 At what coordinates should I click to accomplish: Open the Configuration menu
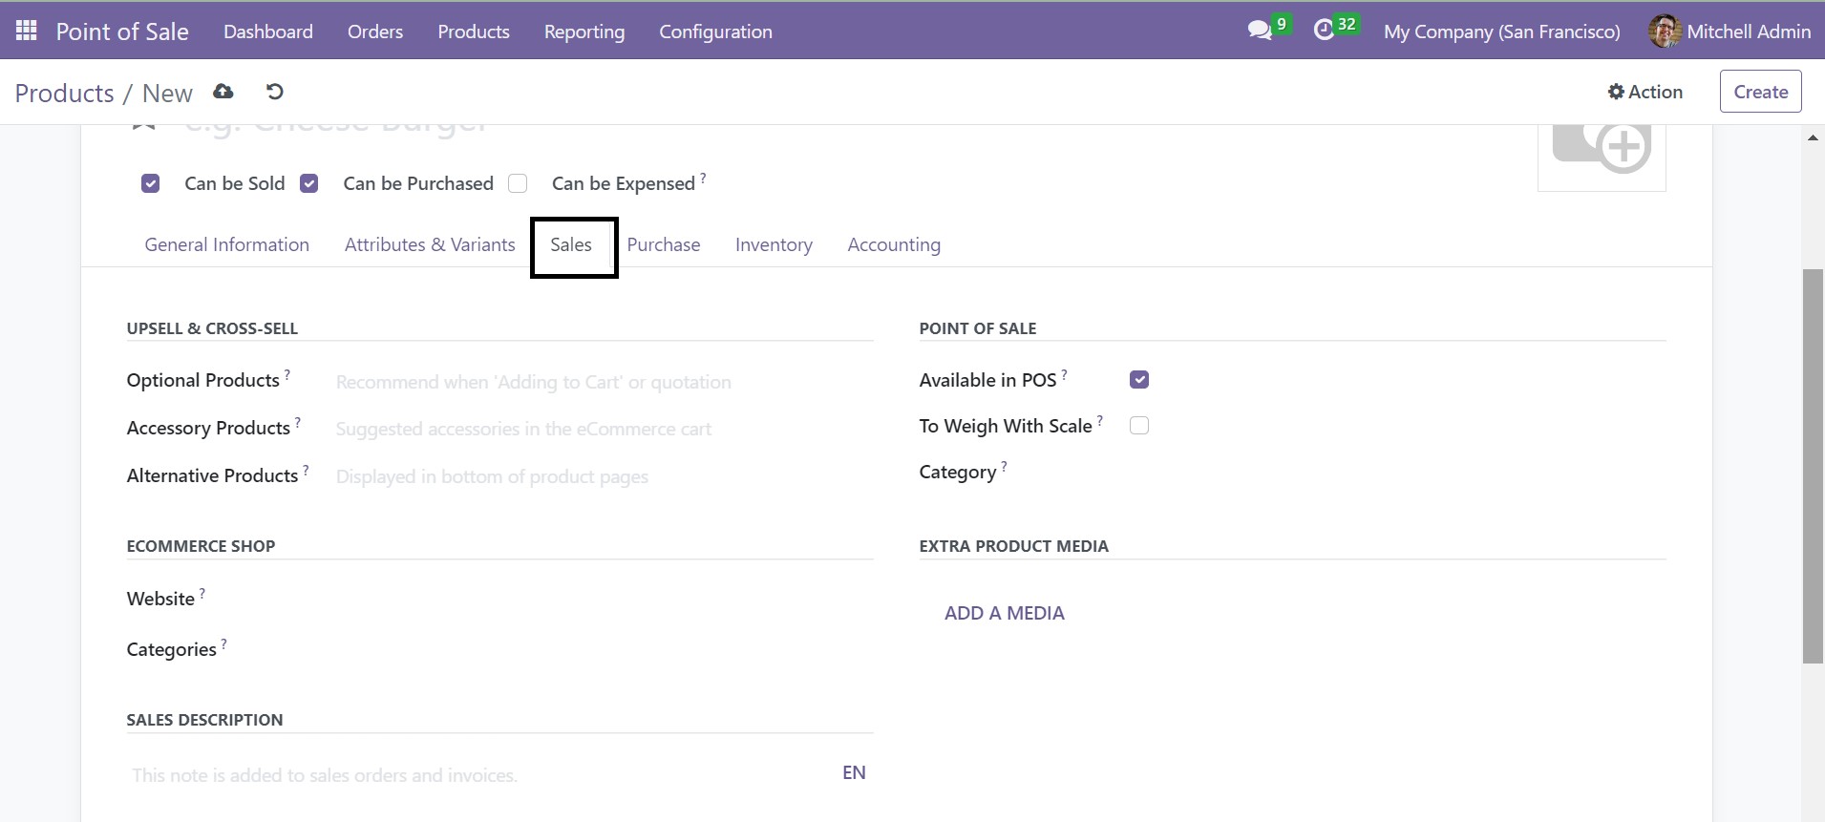click(x=715, y=32)
